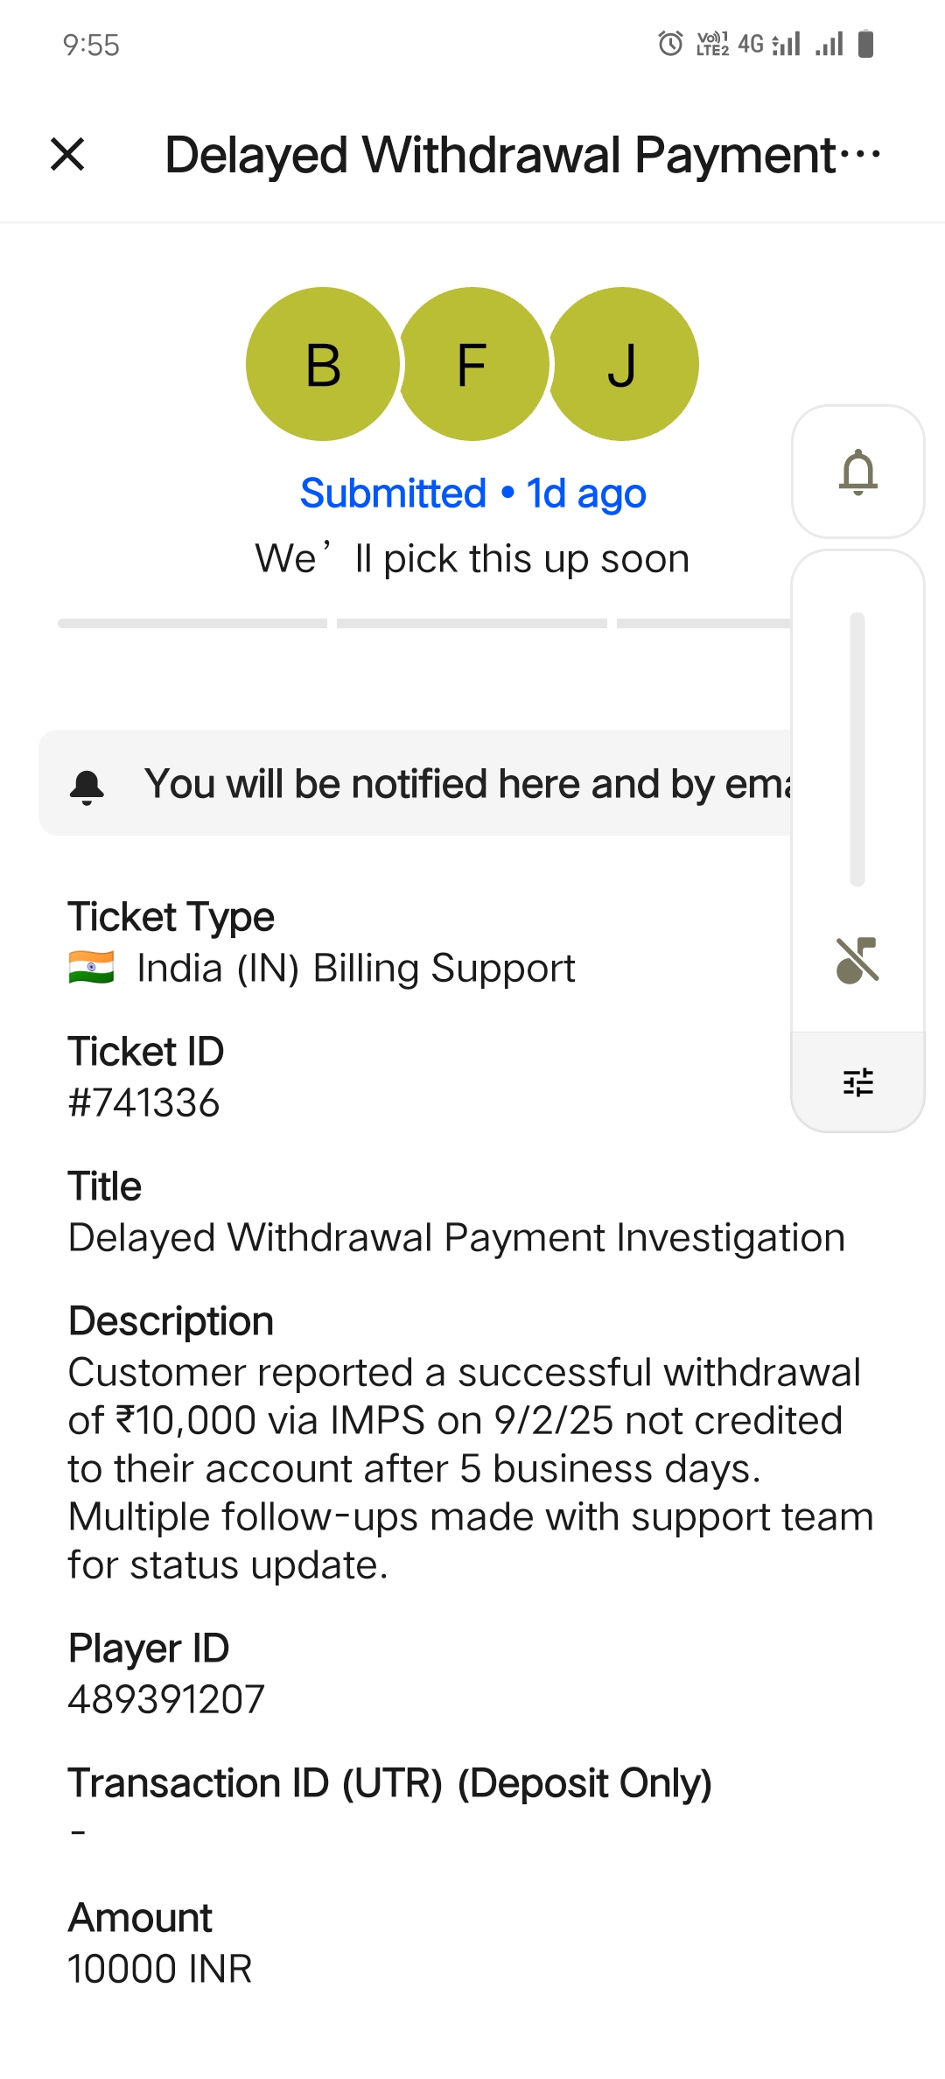Image resolution: width=945 pixels, height=2079 pixels.
Task: Tap the ticket ID #741336
Action: coord(144,1102)
